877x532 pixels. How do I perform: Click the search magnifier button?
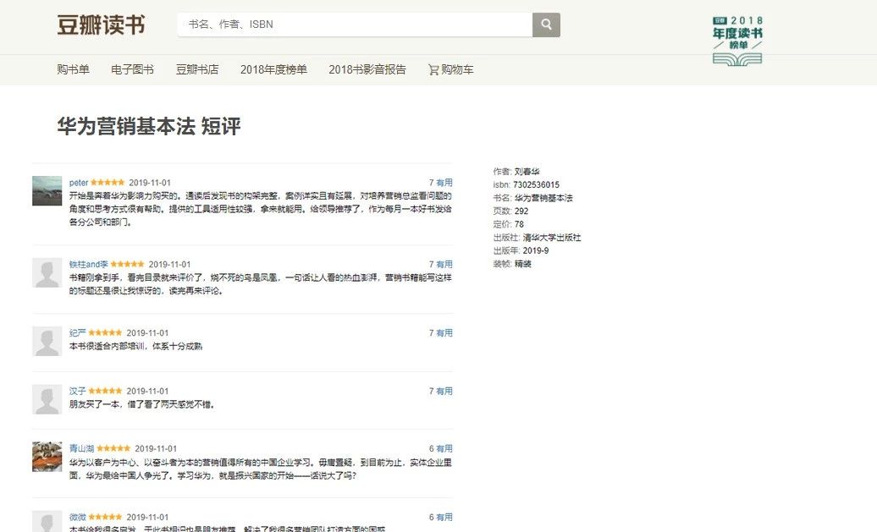[546, 25]
